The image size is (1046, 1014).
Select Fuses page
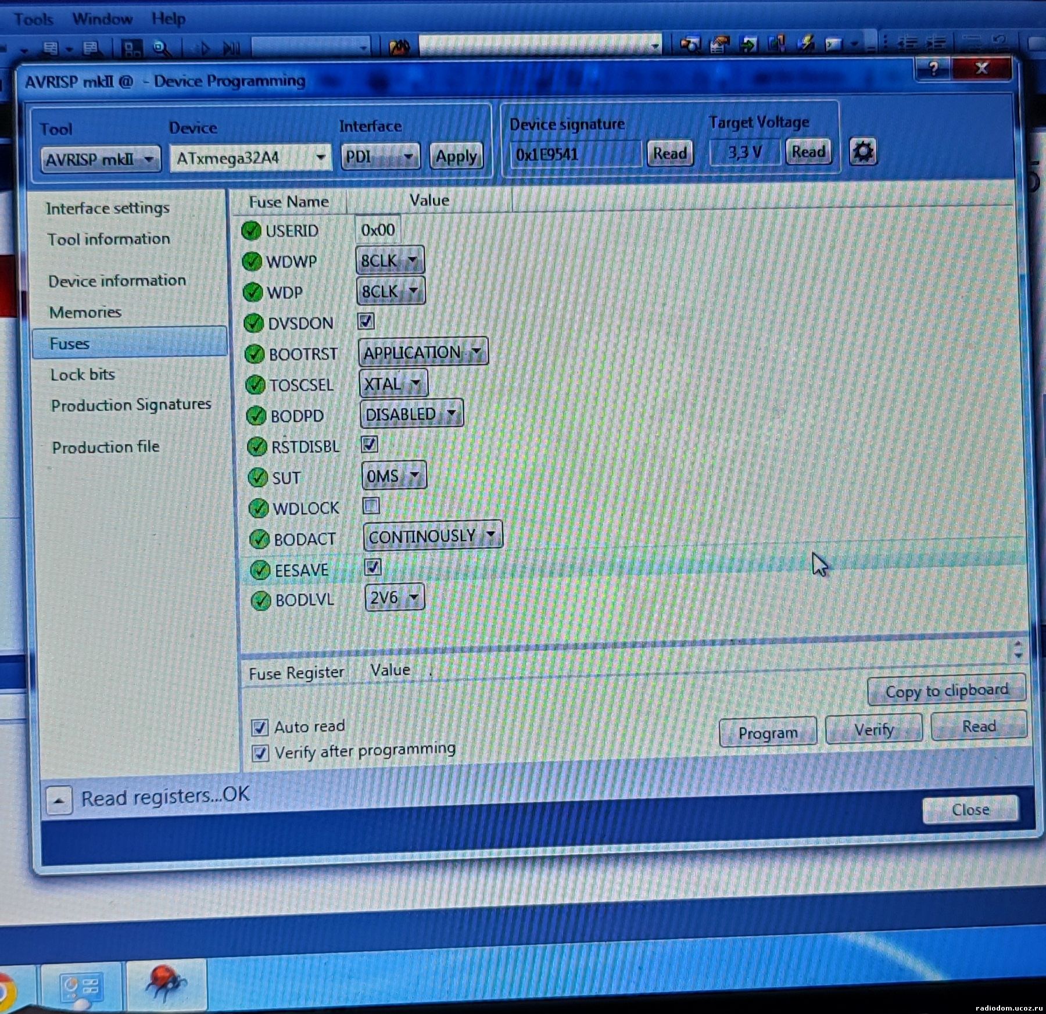point(129,342)
